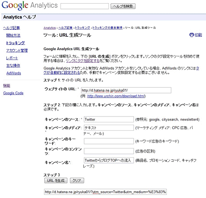Click the ヘルプ記事 breadcrumb link
206x198 pixels.
coord(65,28)
